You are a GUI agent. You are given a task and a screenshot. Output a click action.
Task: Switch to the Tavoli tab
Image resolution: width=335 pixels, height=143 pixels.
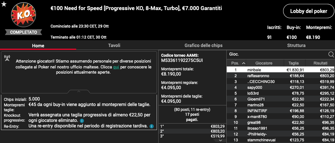(114, 45)
